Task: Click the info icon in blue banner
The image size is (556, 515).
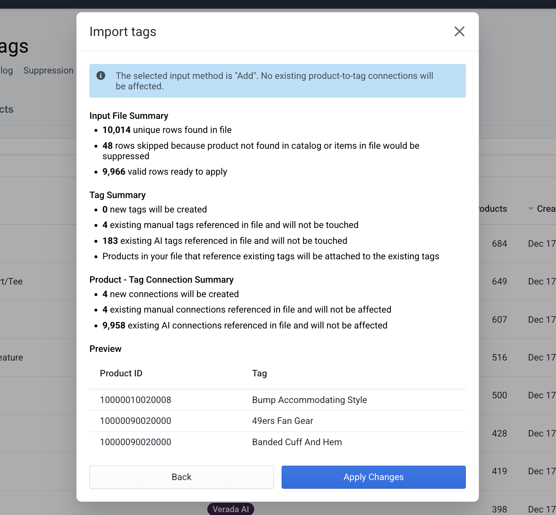Action: 101,76
